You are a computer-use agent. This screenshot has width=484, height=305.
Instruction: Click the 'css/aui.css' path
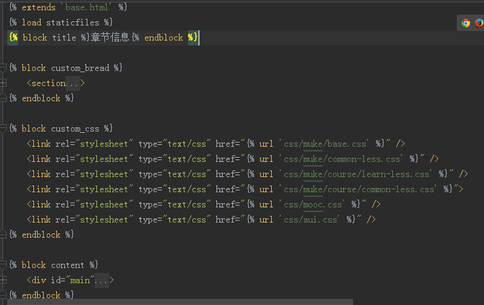point(309,220)
